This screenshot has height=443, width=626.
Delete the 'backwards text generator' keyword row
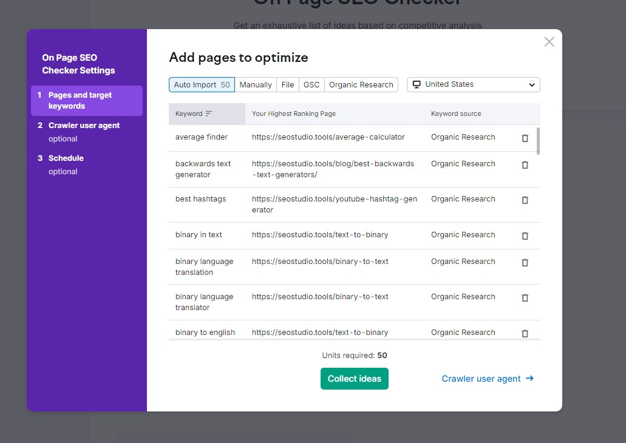click(525, 165)
